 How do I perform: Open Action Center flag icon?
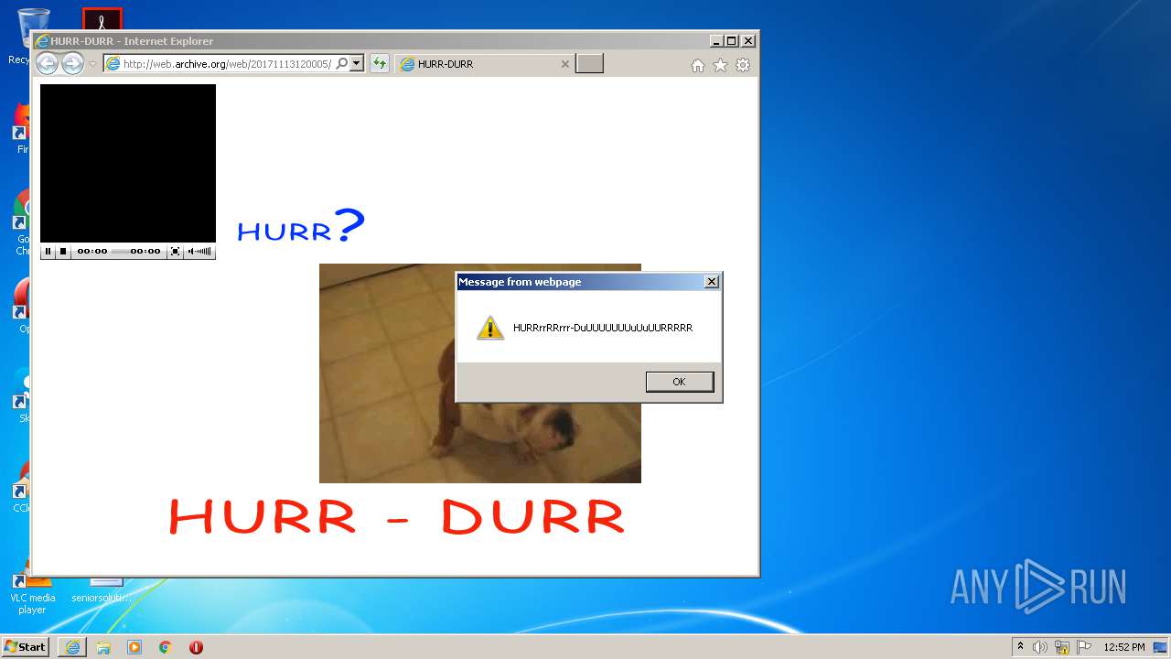(1084, 647)
